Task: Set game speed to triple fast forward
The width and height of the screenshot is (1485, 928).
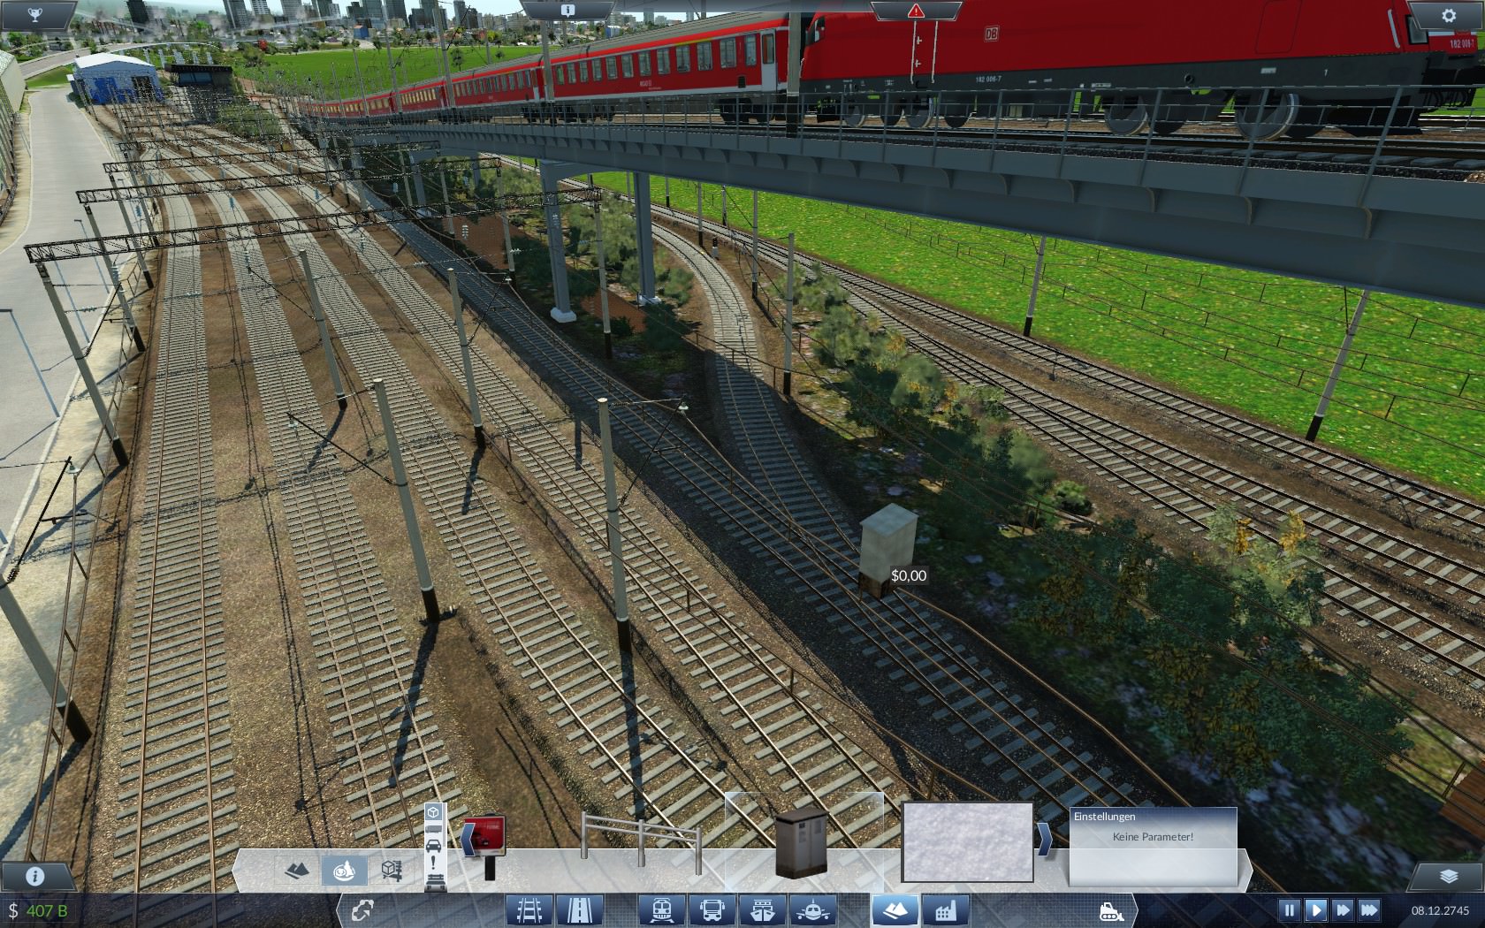Action: pos(1369,909)
